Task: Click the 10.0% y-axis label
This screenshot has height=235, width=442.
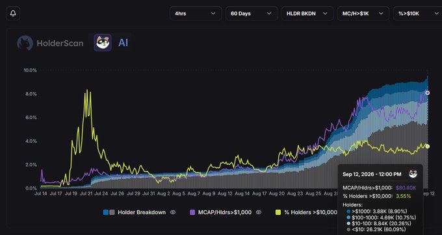Action: point(30,70)
